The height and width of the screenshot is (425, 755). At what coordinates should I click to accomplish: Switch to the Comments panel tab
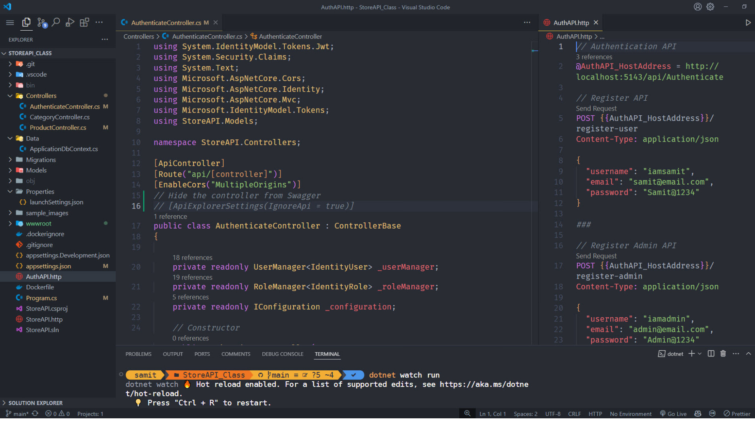[236, 354]
